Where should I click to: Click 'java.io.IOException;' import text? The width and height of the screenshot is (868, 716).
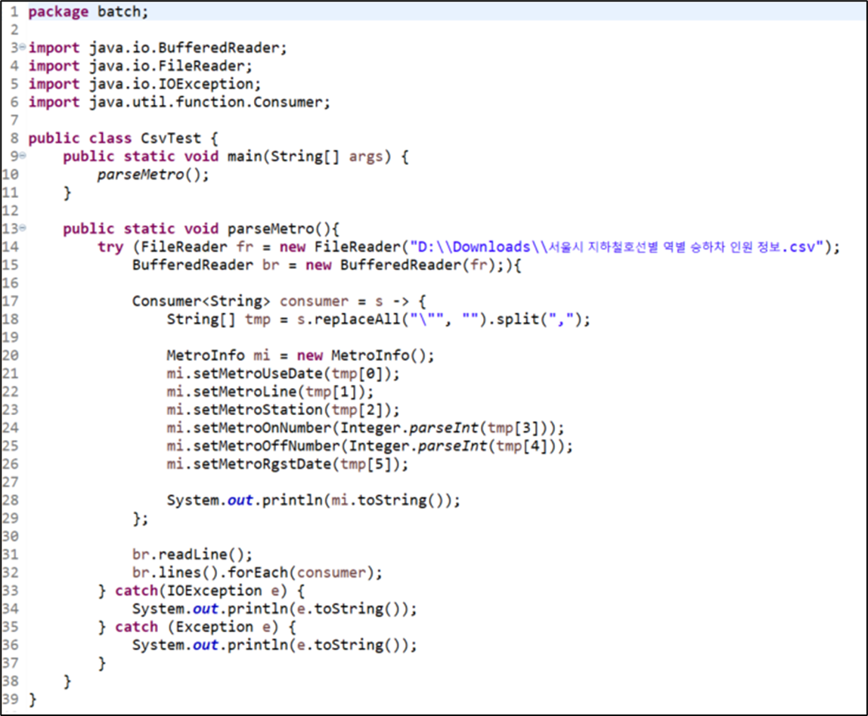(175, 84)
